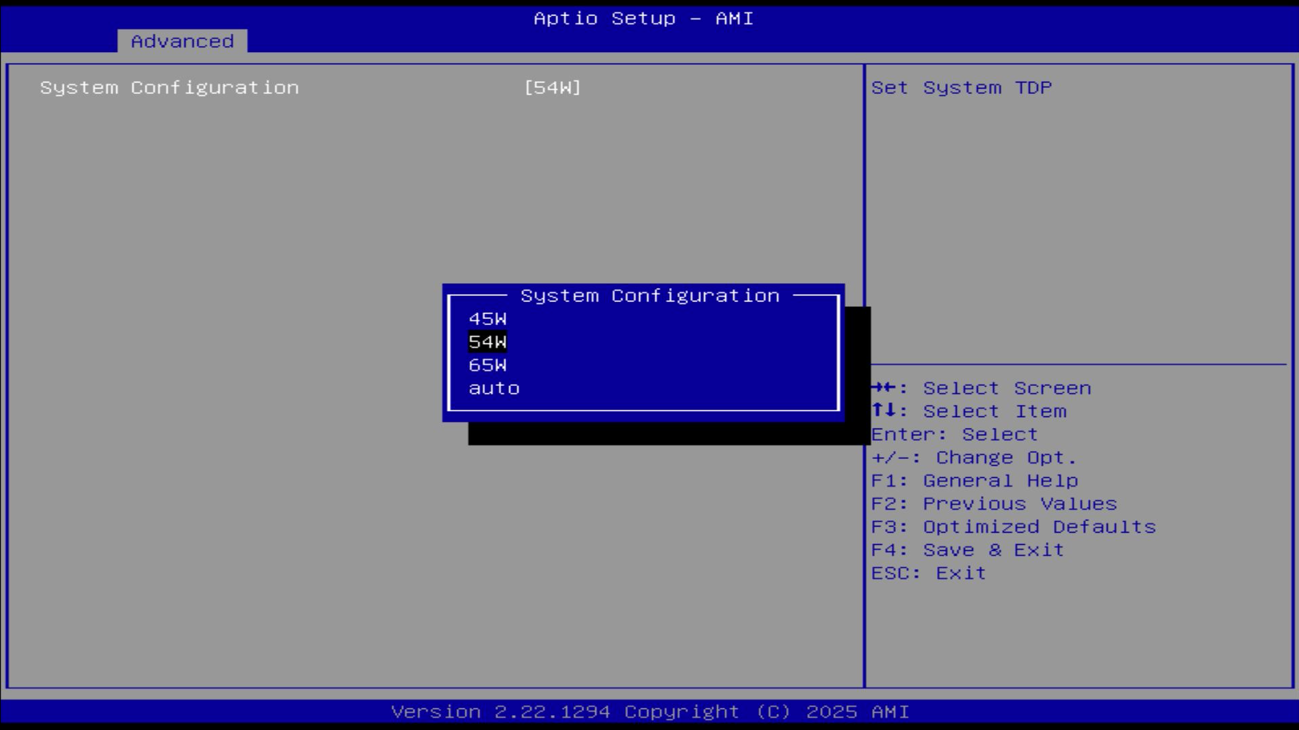Click the up-down arrows Select Item icon
This screenshot has width=1299, height=730.
(884, 410)
